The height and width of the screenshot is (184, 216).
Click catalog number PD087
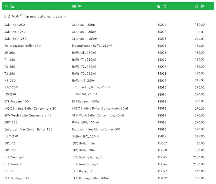click(162, 143)
